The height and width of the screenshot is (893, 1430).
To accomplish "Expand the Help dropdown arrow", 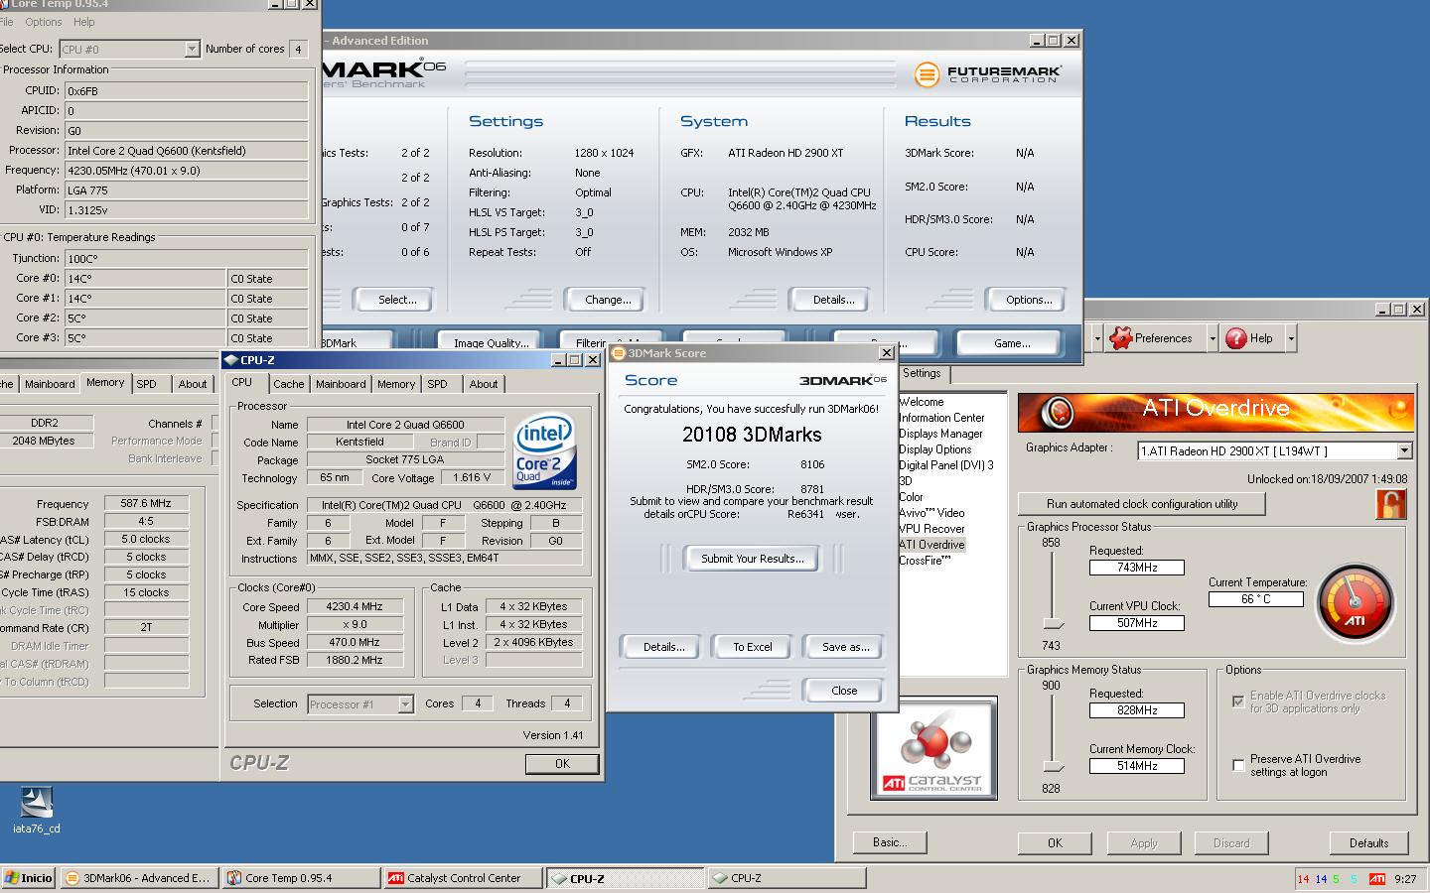I will [1290, 338].
